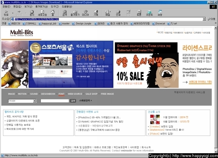Select the MOTION navigation tab

[22, 94]
